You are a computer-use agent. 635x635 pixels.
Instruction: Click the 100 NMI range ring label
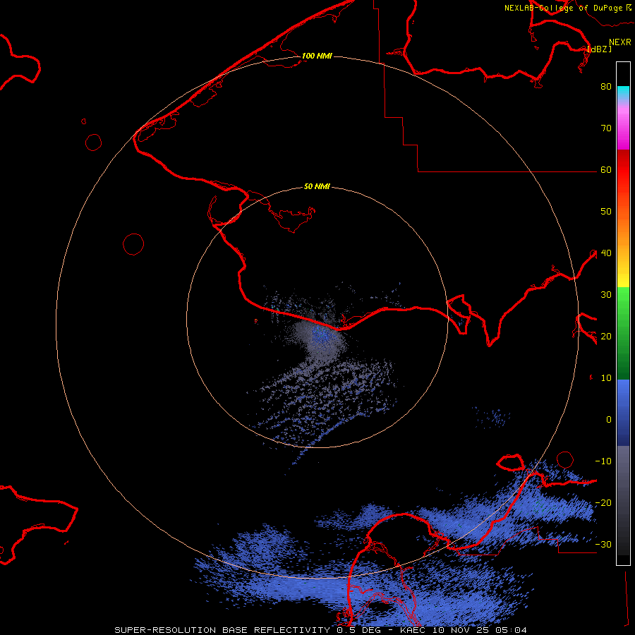pyautogui.click(x=317, y=56)
